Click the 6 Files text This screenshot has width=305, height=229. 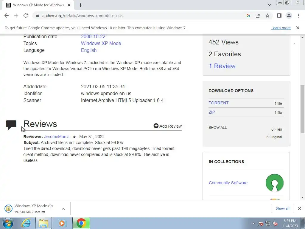(x=277, y=129)
